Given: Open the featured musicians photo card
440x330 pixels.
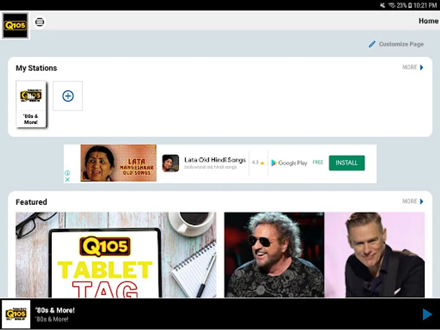Looking at the screenshot, I should click(324, 255).
